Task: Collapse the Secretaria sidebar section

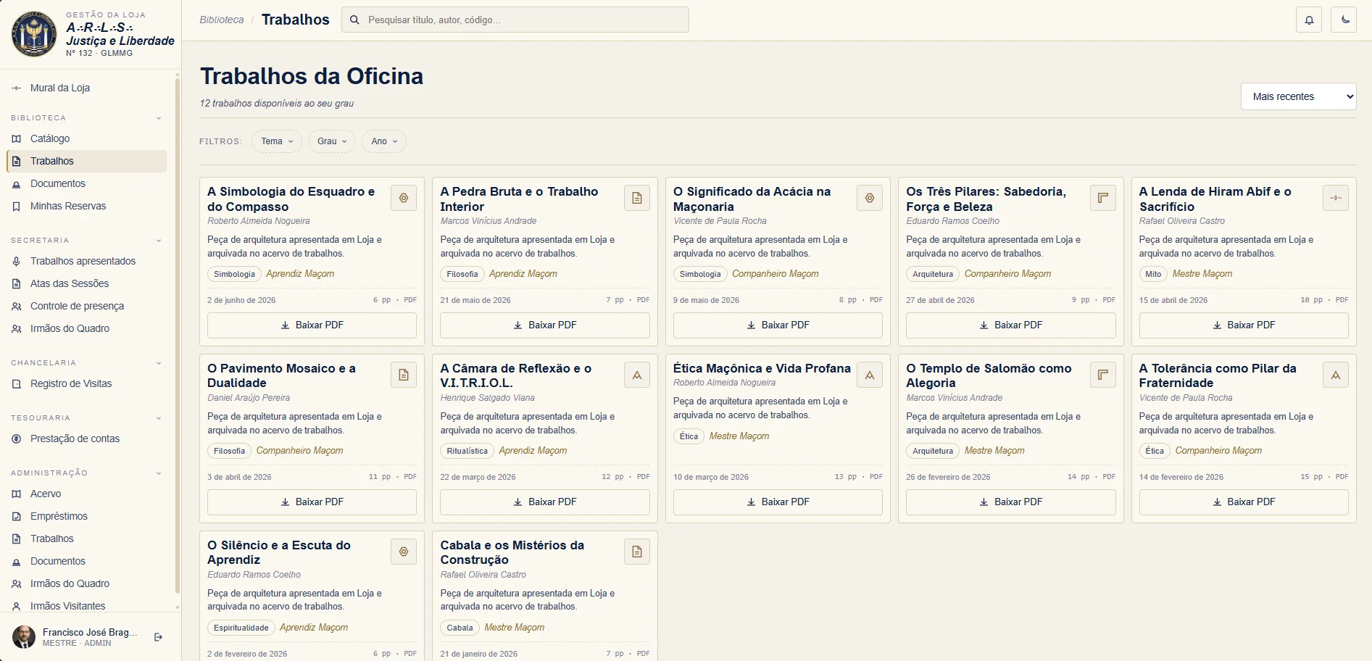Action: click(x=159, y=241)
